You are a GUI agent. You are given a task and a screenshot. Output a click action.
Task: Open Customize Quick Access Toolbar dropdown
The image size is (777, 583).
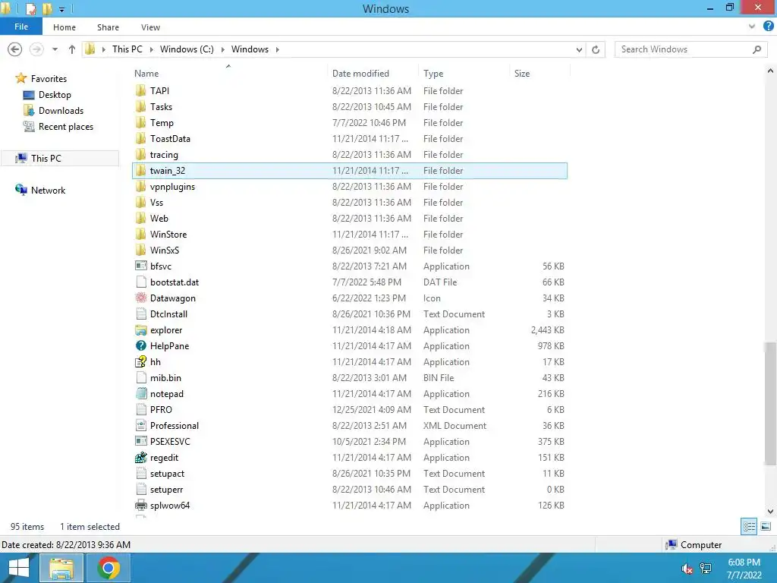[61, 9]
